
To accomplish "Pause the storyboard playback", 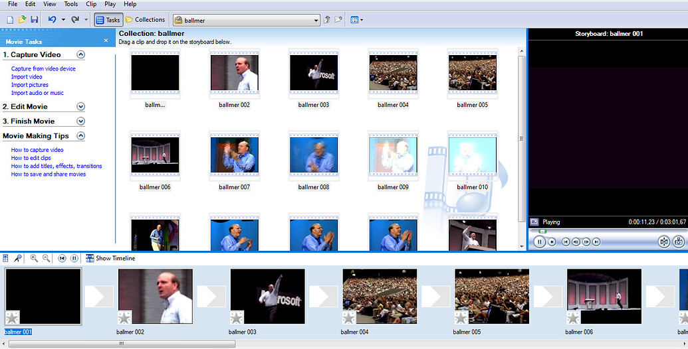I will click(x=74, y=258).
